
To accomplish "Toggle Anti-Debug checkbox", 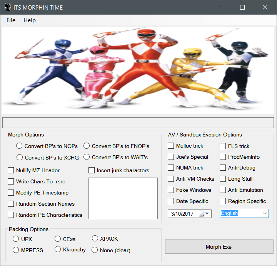I will (x=223, y=168).
